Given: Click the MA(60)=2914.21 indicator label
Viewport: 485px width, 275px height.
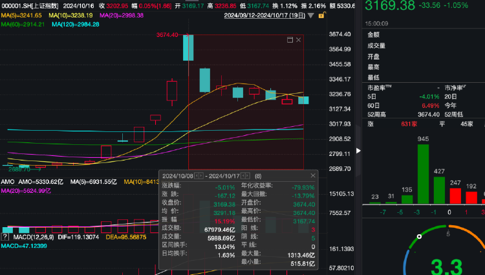Looking at the screenshot, I should (x=23, y=24).
